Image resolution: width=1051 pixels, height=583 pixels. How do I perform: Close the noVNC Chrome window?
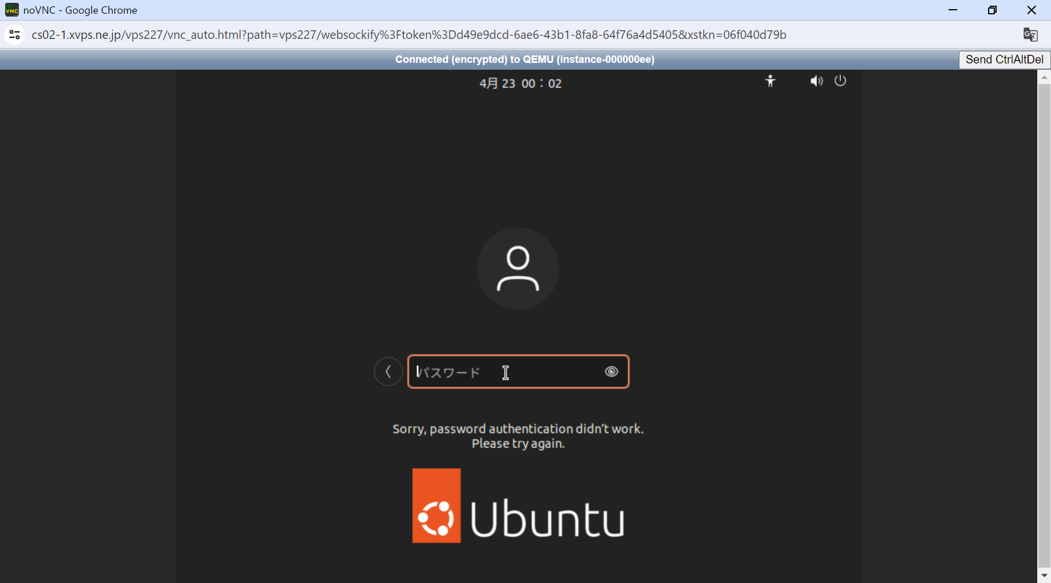(x=1032, y=10)
